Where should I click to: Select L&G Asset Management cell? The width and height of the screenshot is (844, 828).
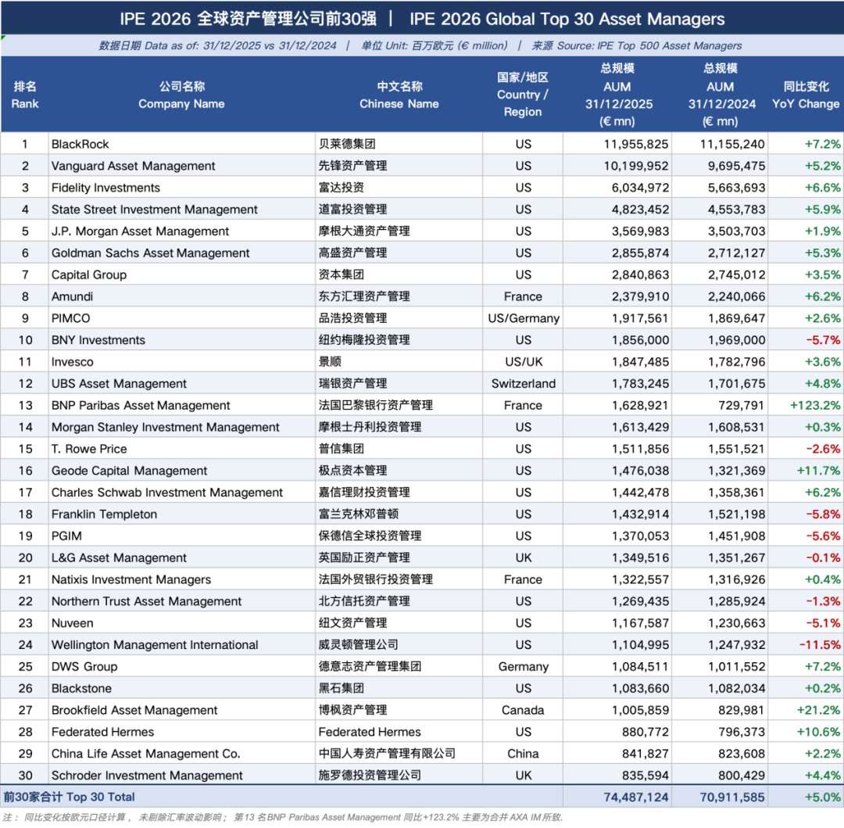click(182, 557)
